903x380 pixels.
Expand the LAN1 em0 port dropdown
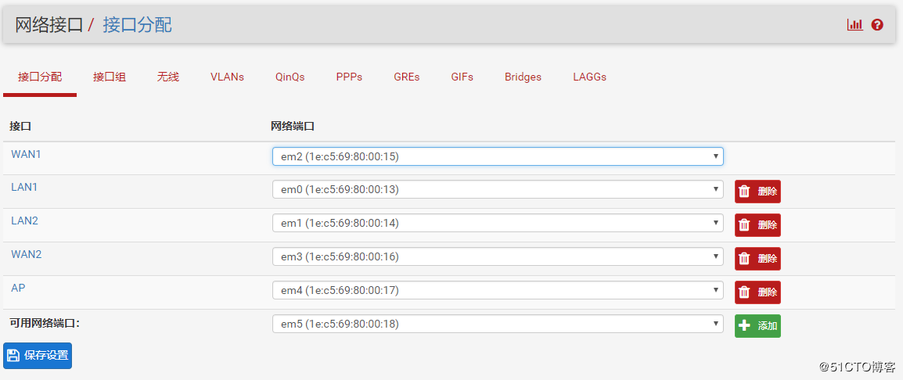coord(497,189)
